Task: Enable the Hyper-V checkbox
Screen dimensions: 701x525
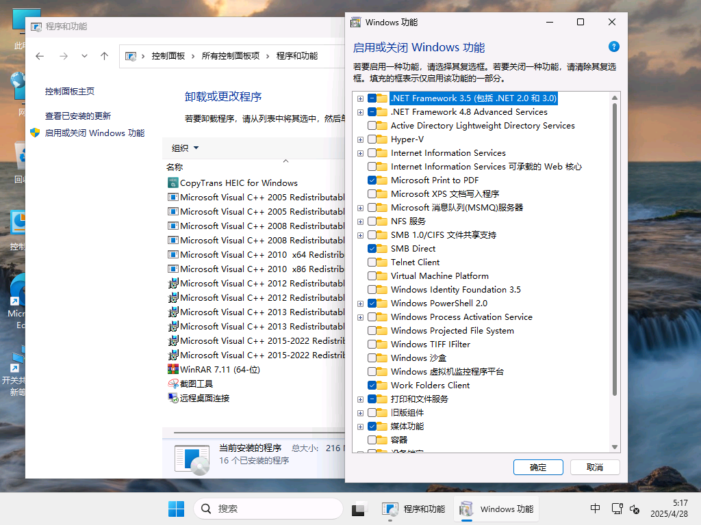Action: coord(372,139)
